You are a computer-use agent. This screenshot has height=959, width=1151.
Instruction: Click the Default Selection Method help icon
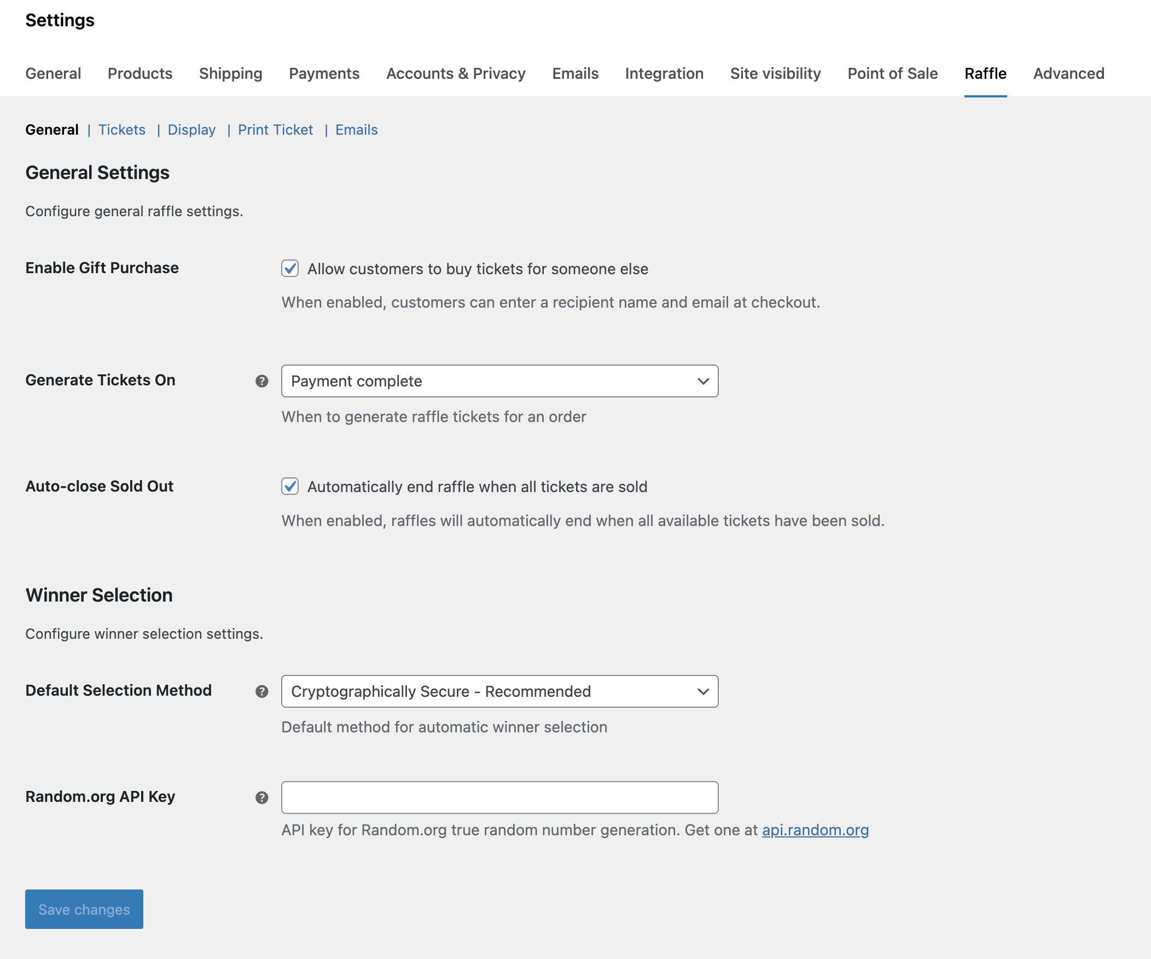click(x=262, y=691)
